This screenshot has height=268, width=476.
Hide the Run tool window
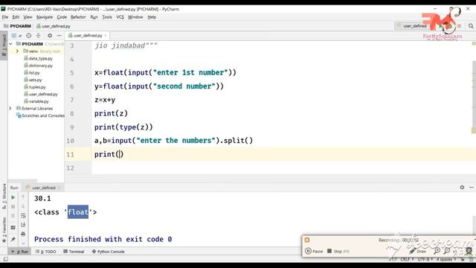(x=471, y=187)
